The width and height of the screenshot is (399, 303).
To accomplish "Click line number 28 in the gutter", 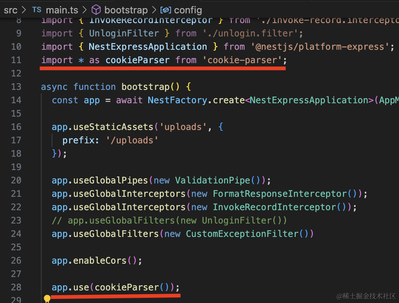I will pos(16,287).
